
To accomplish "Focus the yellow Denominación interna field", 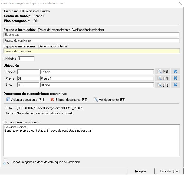I will 91,51.
